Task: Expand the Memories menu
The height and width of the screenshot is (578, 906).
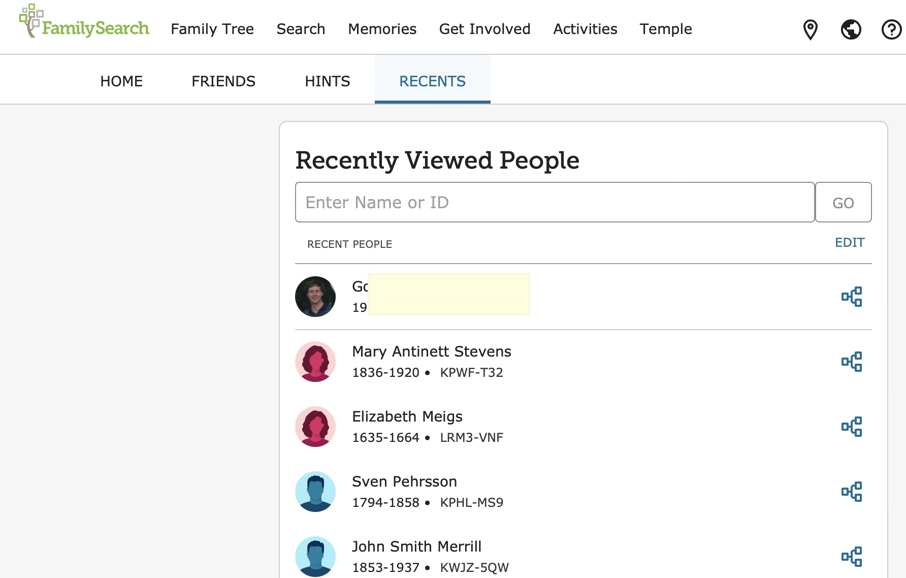Action: pos(382,29)
